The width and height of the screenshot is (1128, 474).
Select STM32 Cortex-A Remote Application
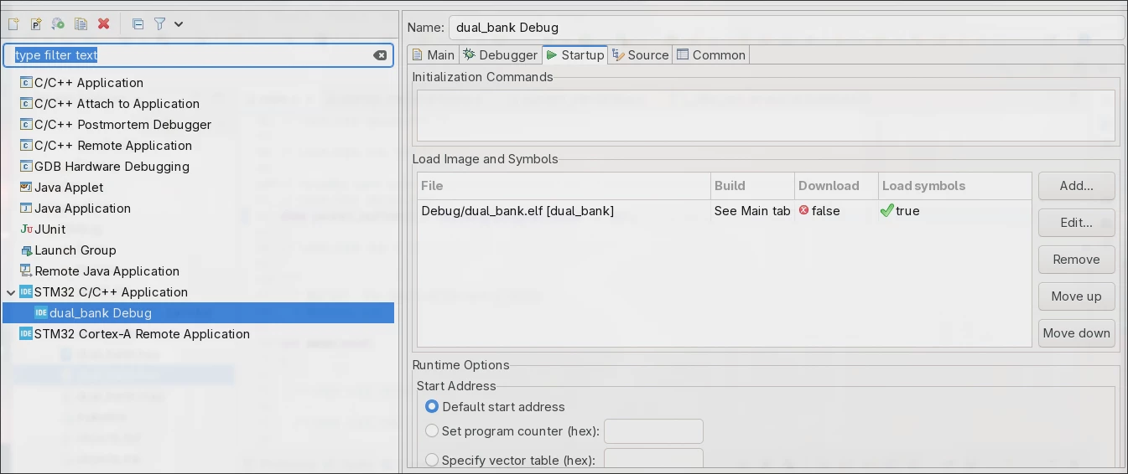134,334
